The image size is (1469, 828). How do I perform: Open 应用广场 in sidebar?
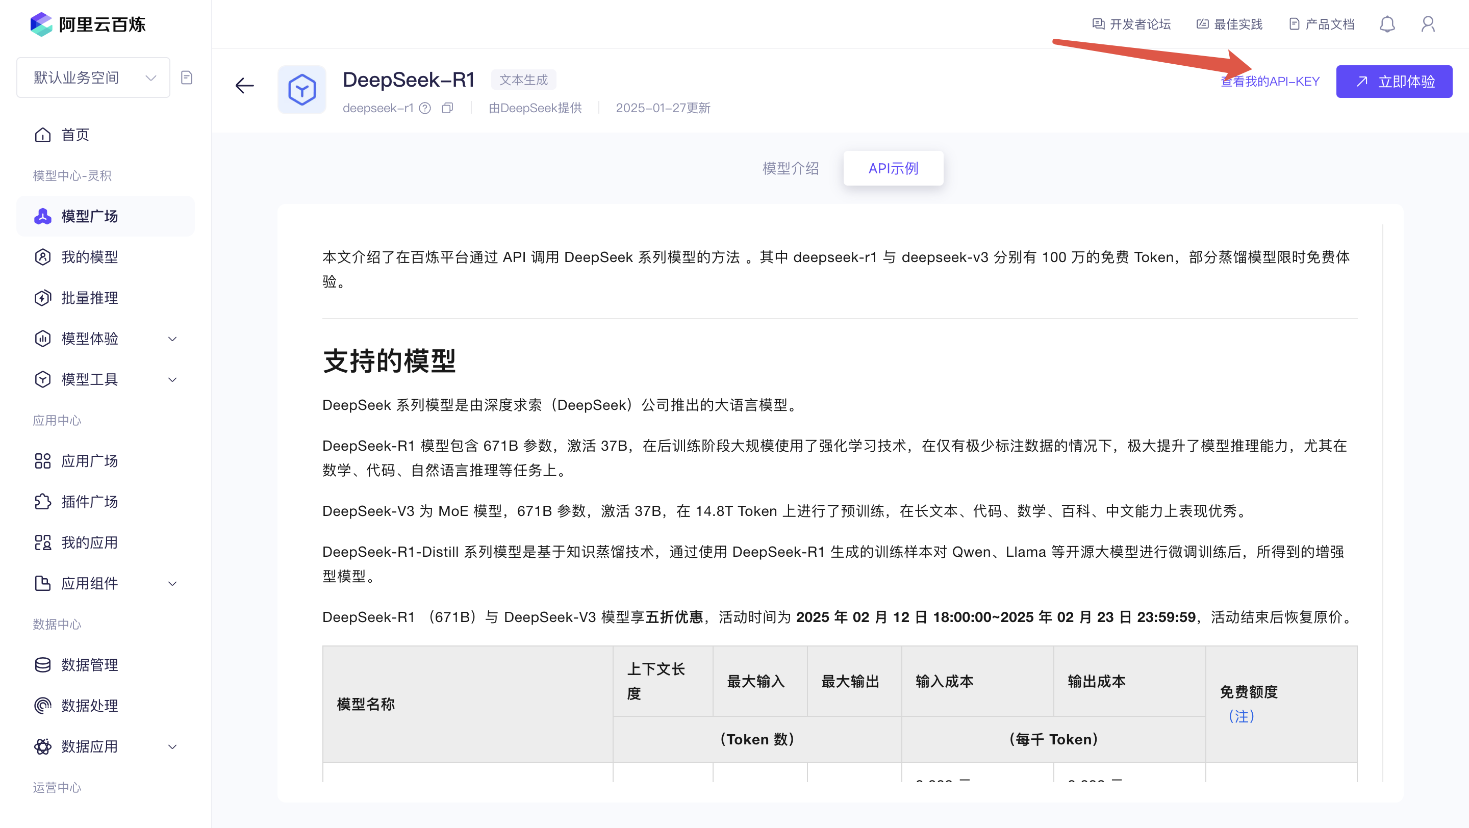pyautogui.click(x=90, y=460)
